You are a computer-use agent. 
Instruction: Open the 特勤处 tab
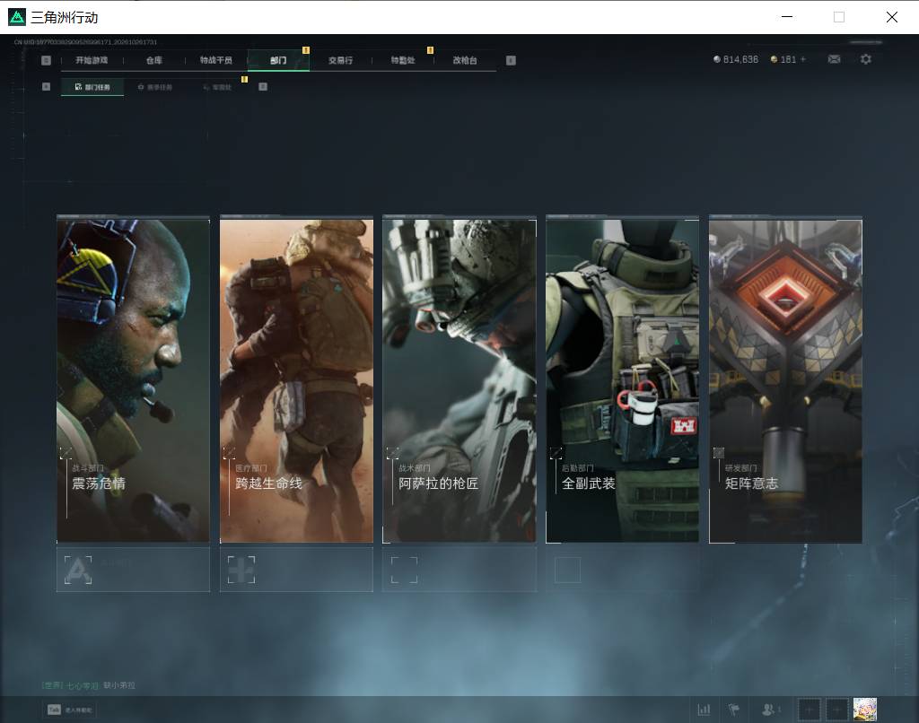click(403, 60)
